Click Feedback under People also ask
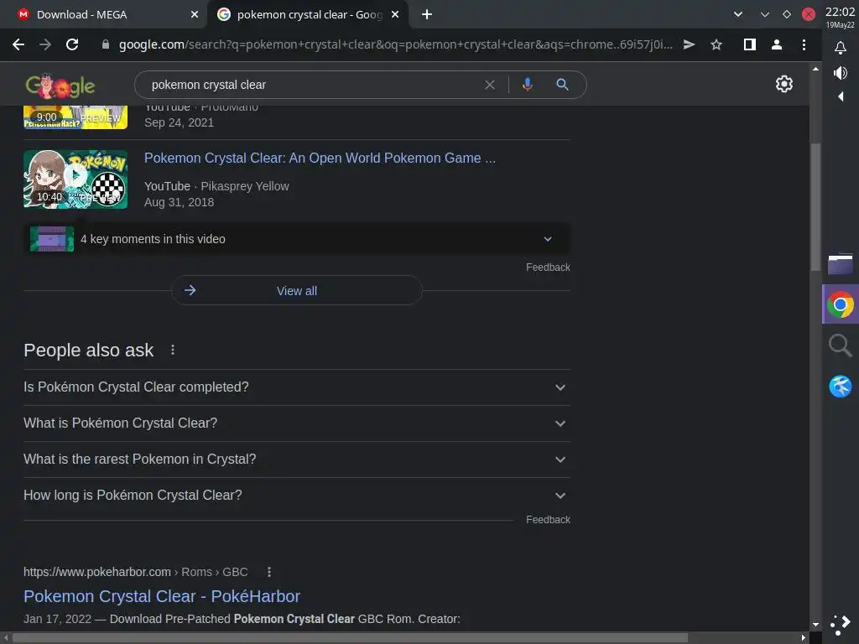The image size is (859, 644). (548, 520)
